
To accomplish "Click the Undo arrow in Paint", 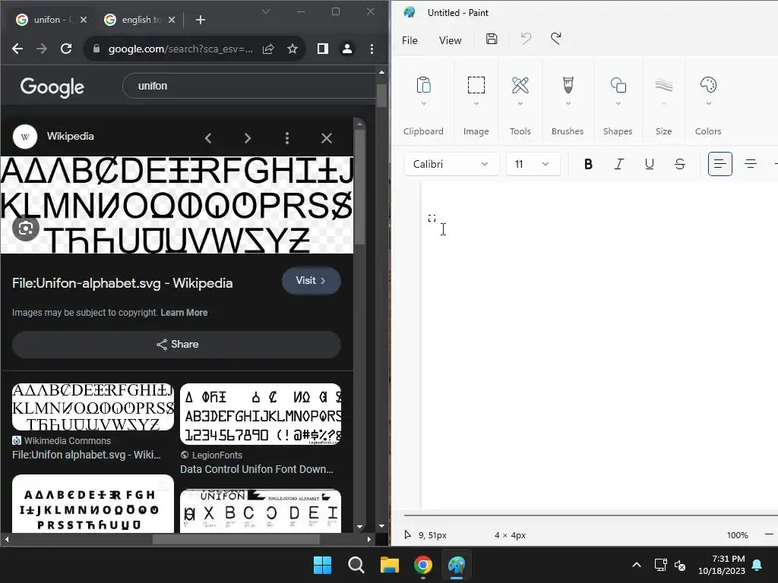I will [526, 39].
